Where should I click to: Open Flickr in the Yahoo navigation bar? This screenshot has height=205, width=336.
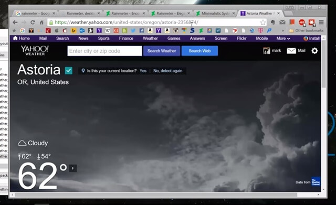point(241,38)
